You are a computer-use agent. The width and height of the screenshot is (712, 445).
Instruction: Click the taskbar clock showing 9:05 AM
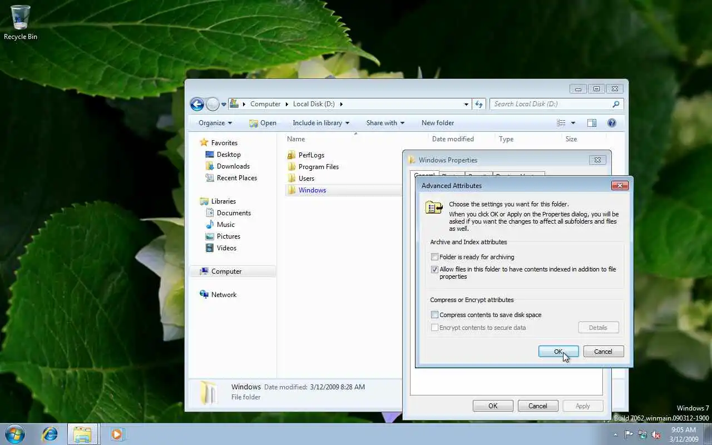coord(683,434)
